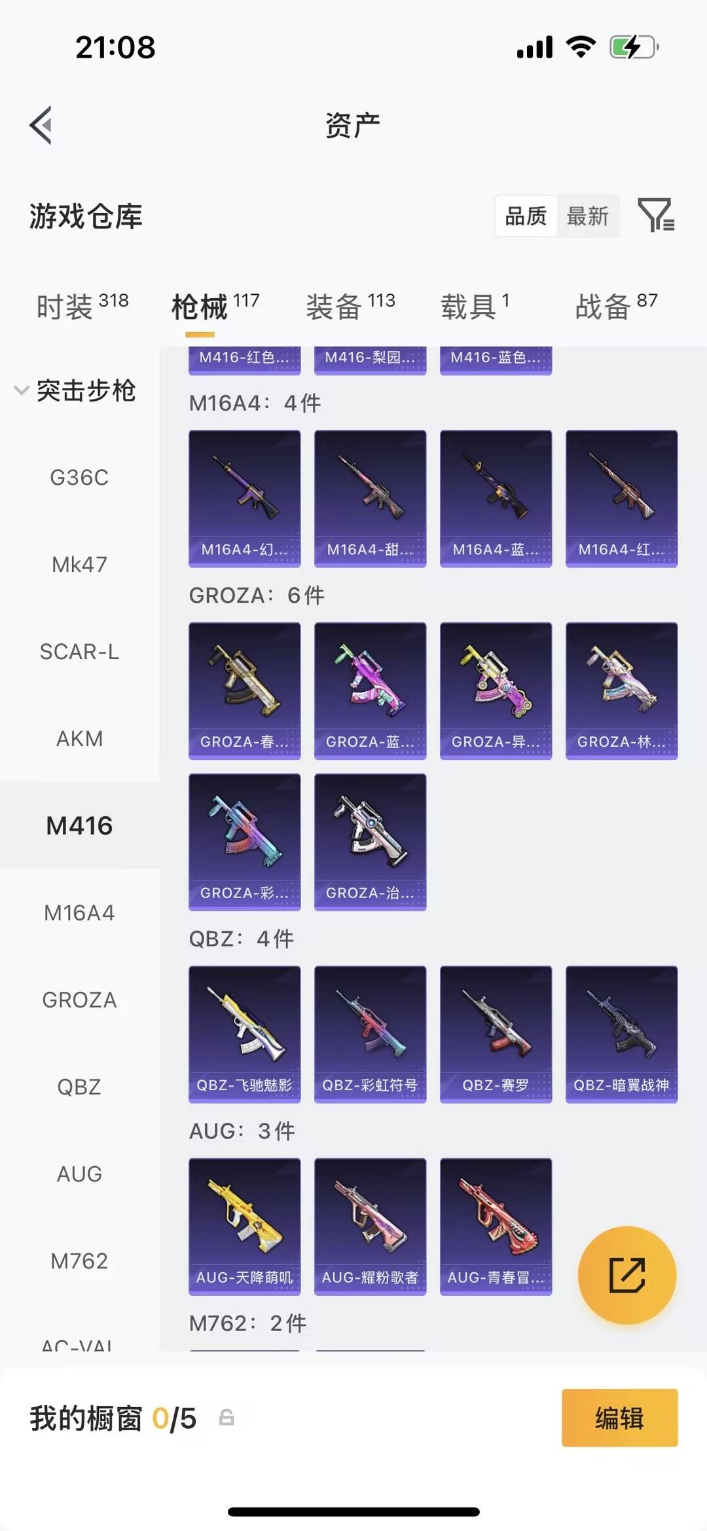The image size is (707, 1531).
Task: Jump to SCAR-L in sidebar list
Action: (x=80, y=651)
